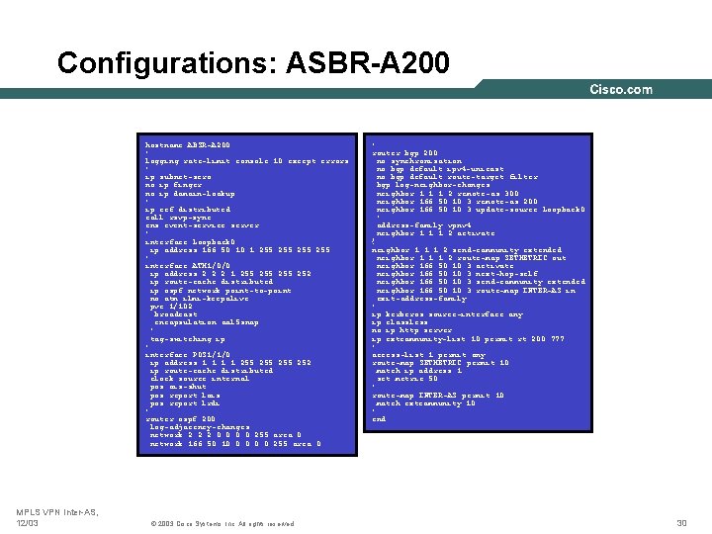Click the "no bgp default ipv4-unicast" line
712x534 pixels.
(x=440, y=169)
